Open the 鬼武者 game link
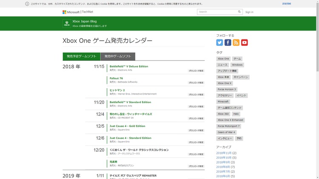The image size is (319, 179). tap(113, 162)
